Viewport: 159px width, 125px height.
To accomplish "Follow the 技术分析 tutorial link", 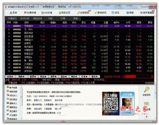I will coord(59,100).
